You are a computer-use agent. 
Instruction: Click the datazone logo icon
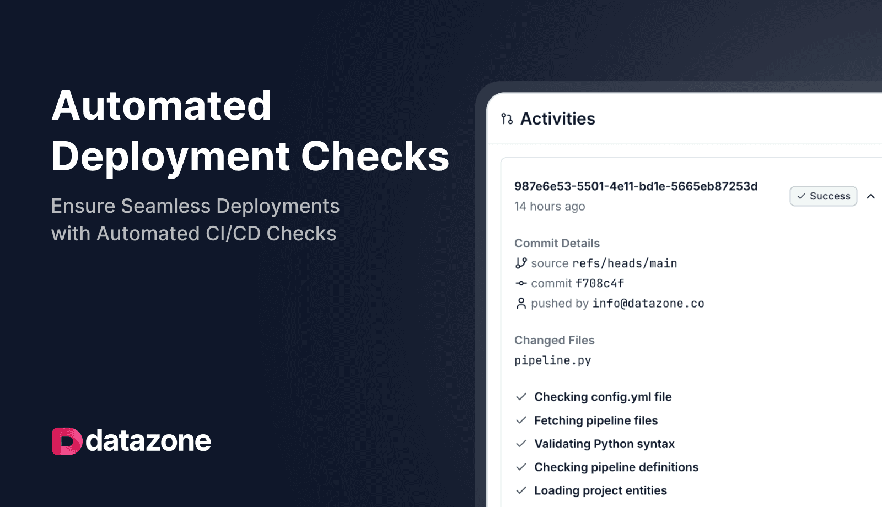click(67, 441)
